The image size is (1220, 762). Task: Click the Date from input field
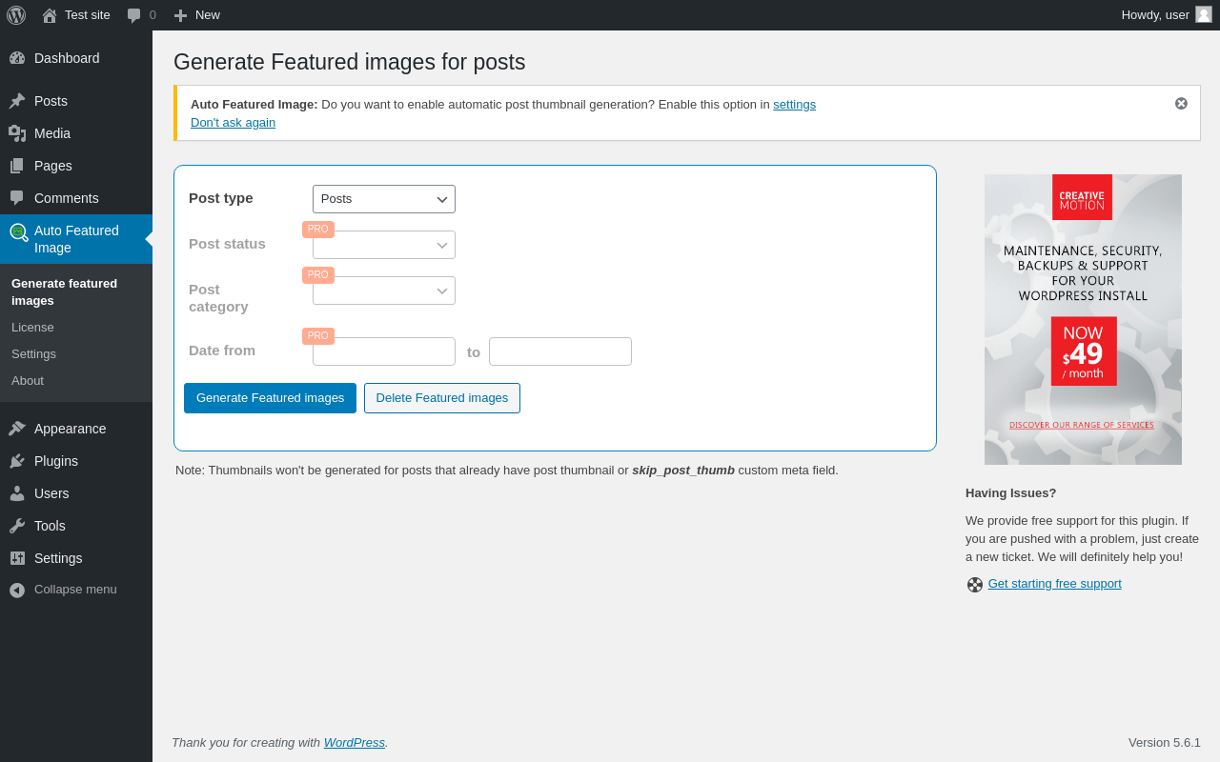pos(384,351)
